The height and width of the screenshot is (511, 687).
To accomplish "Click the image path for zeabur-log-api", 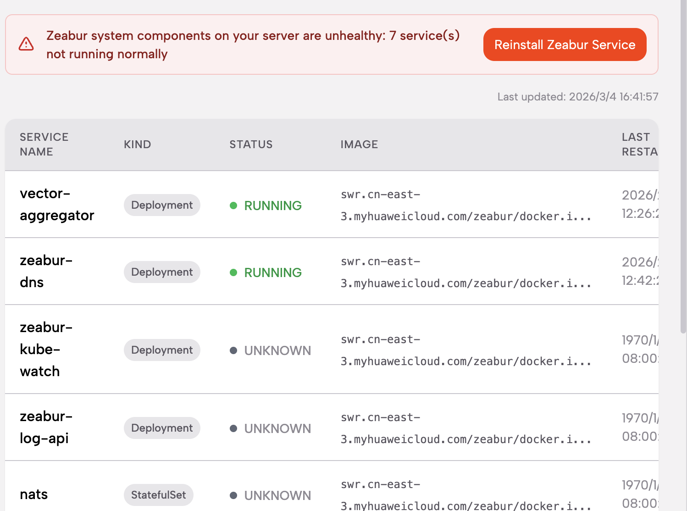I will click(x=465, y=428).
